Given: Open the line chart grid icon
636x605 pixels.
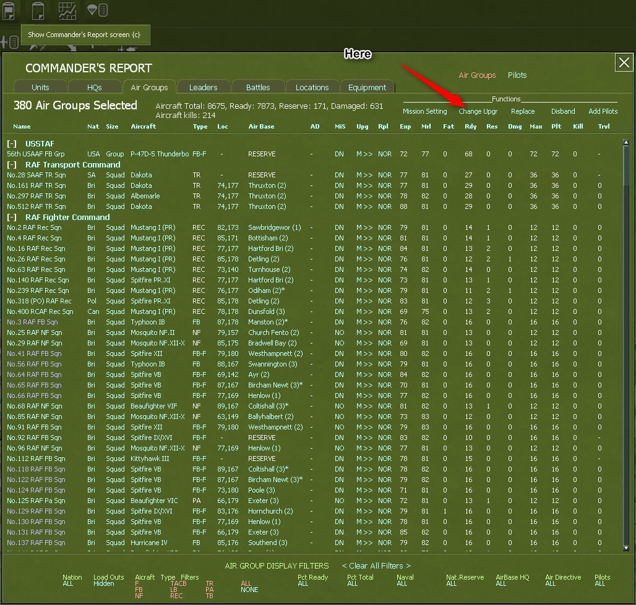Looking at the screenshot, I should click(x=67, y=11).
